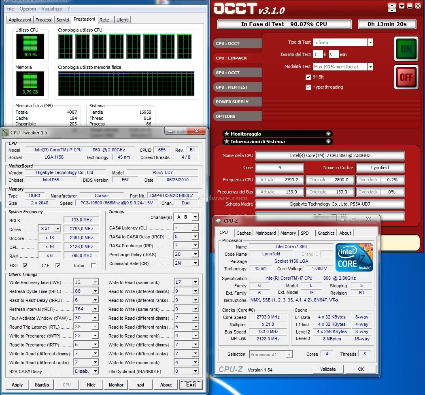
Task: Open the File menu in Task Manager
Action: click(x=10, y=8)
